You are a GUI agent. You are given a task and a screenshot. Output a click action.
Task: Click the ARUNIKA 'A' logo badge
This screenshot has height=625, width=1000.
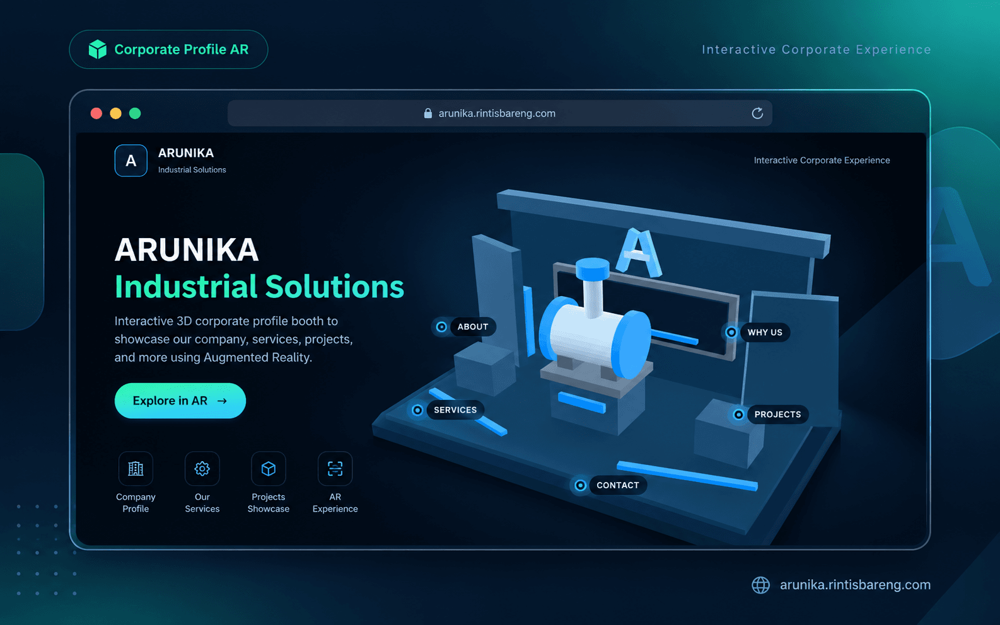(x=131, y=161)
